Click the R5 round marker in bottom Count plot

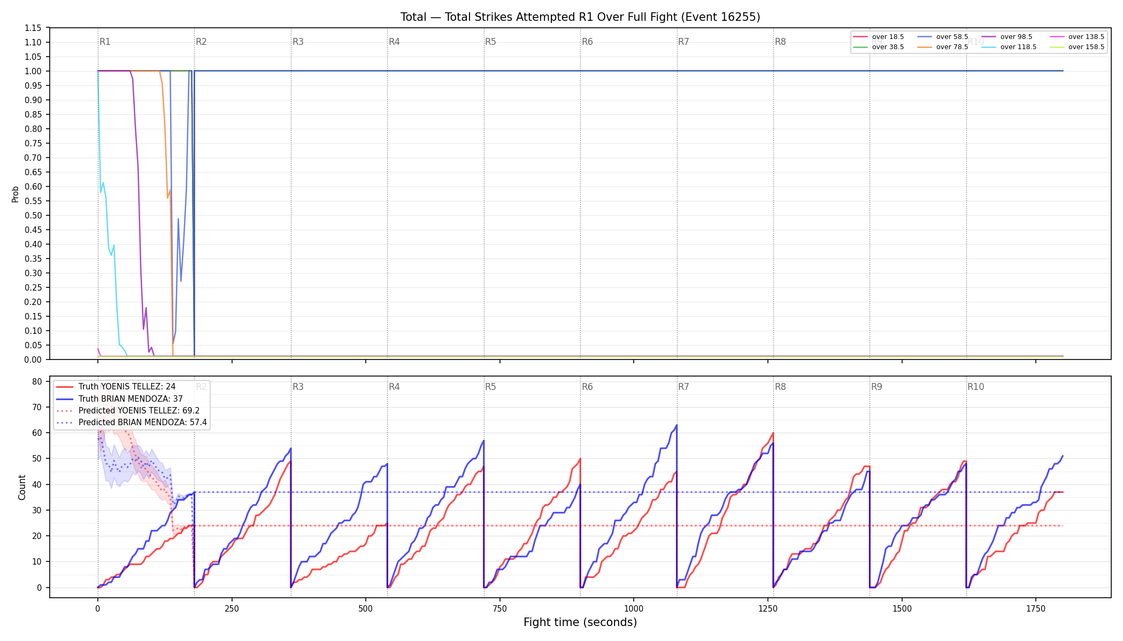coord(490,387)
